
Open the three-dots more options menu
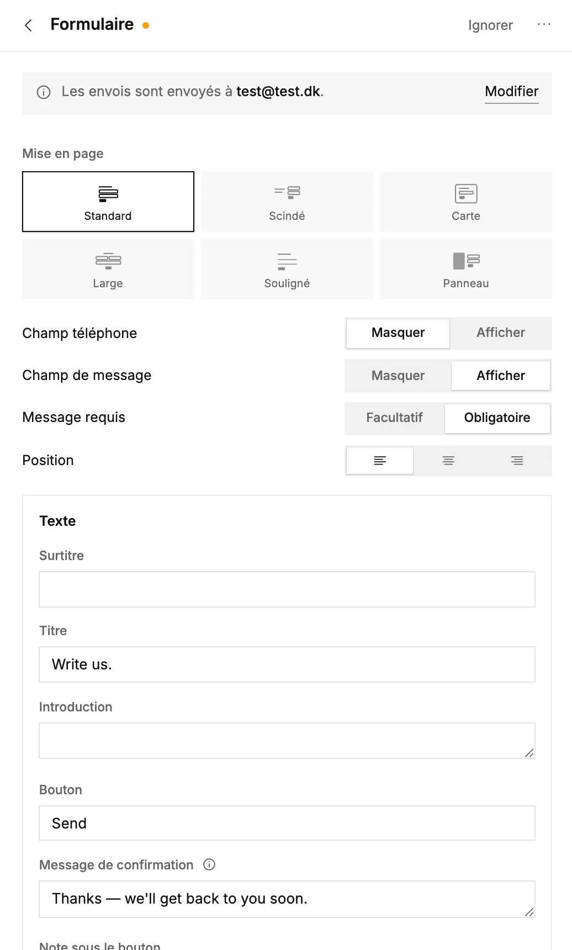pos(544,25)
